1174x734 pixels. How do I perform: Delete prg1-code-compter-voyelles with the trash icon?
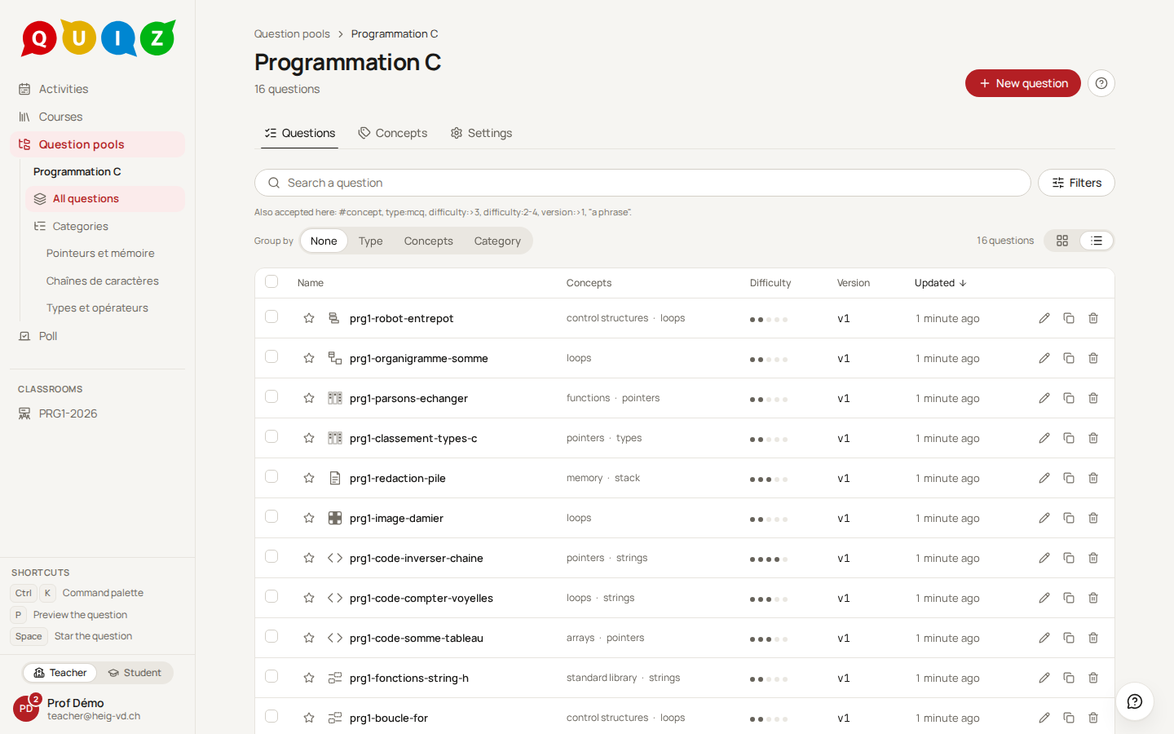[x=1093, y=598]
